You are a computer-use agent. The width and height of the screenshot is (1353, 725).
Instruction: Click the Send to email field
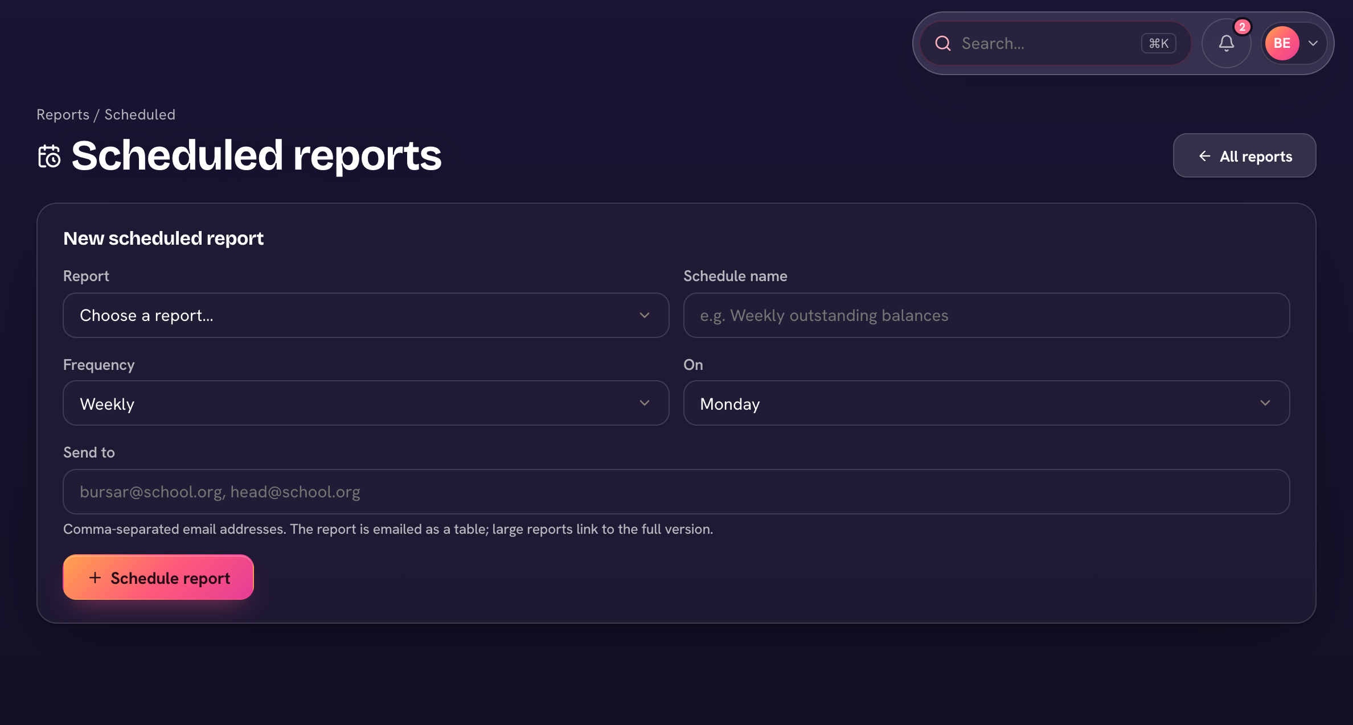pyautogui.click(x=676, y=492)
